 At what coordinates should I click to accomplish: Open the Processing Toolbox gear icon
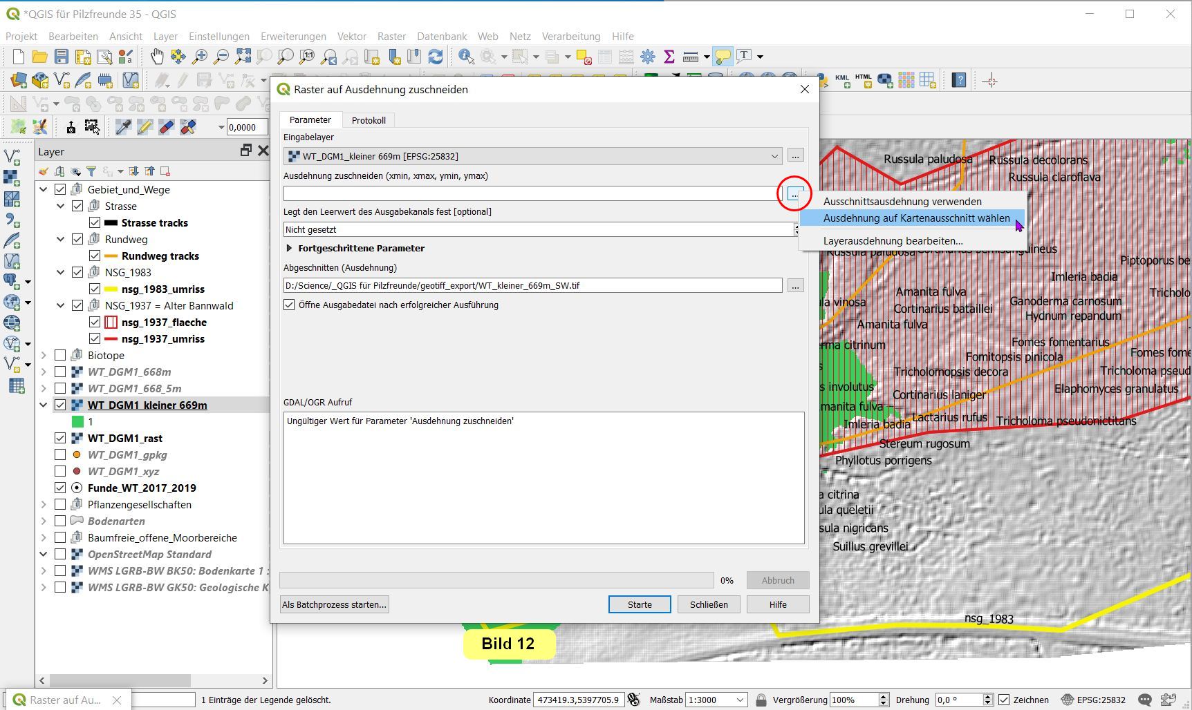coord(648,57)
